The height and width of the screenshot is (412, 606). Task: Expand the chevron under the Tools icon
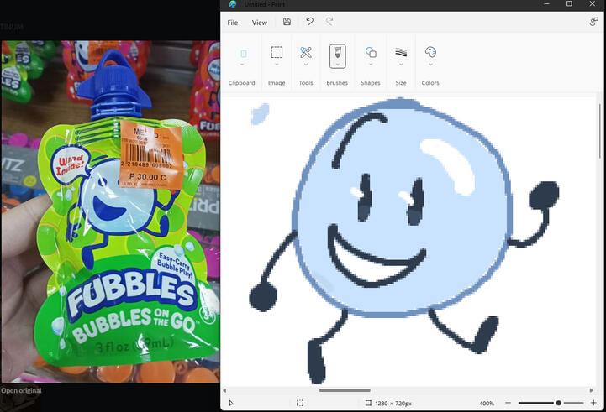(306, 65)
